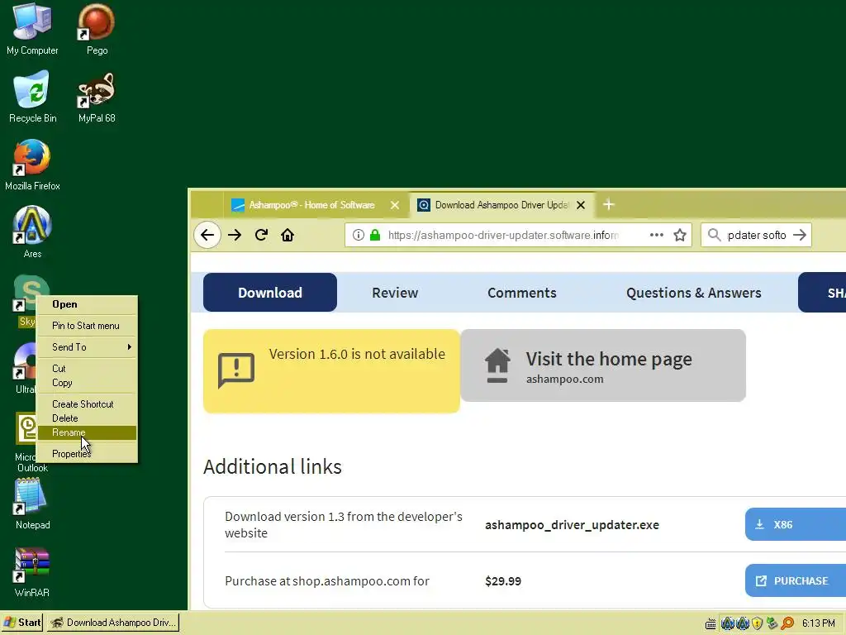Click ashampoo_driver_updater.exe file name
Screen dimensions: 846x635
tap(572, 525)
